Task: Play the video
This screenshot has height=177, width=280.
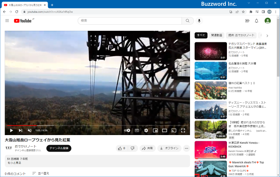Action: pyautogui.click(x=12, y=130)
